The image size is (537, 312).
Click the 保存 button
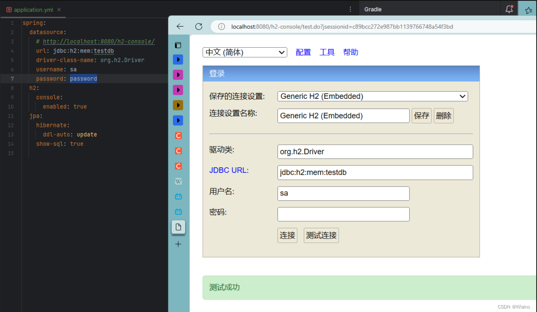click(422, 115)
